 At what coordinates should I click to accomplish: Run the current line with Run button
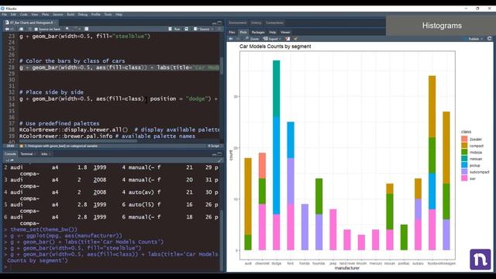(x=174, y=29)
